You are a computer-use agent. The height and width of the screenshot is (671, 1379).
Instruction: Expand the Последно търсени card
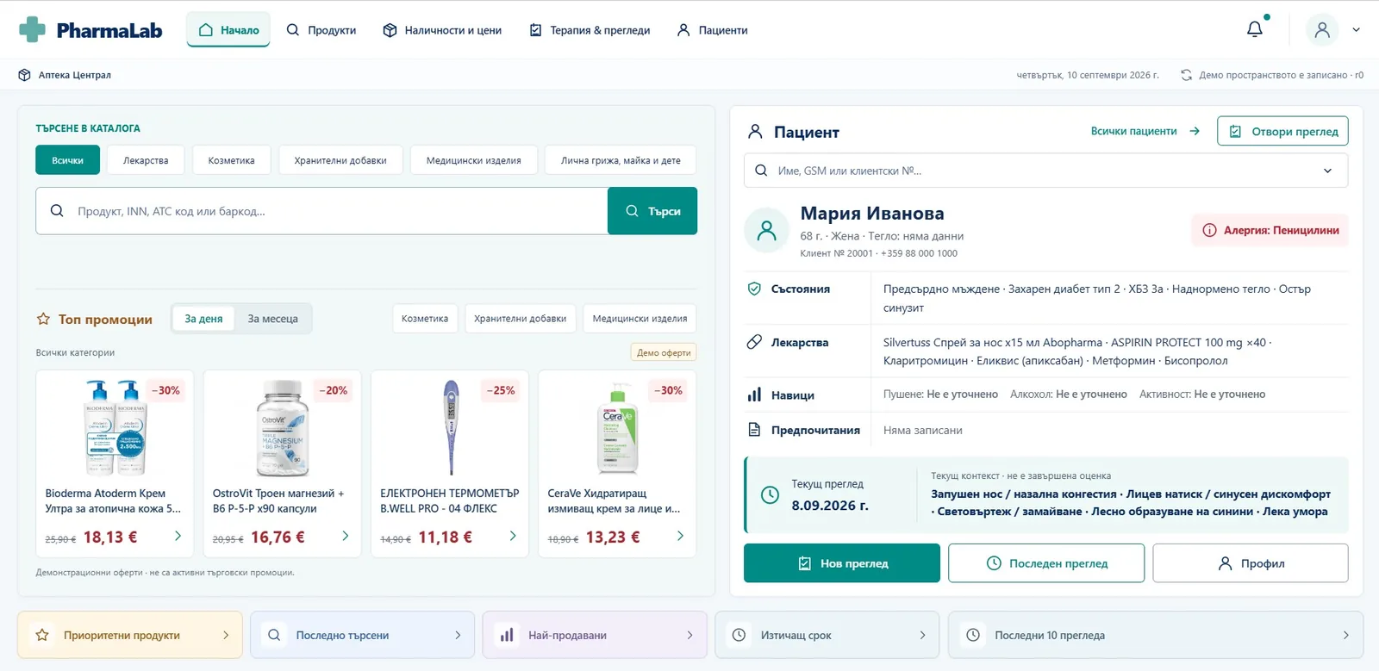click(362, 635)
